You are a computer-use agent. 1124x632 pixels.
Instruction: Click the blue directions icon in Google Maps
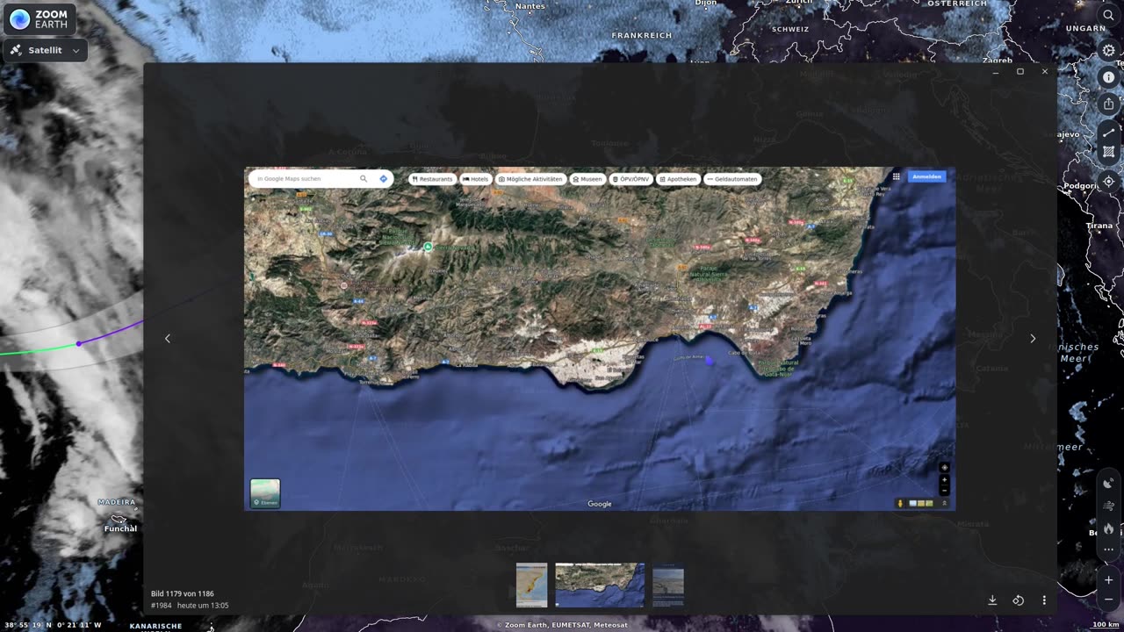(384, 179)
